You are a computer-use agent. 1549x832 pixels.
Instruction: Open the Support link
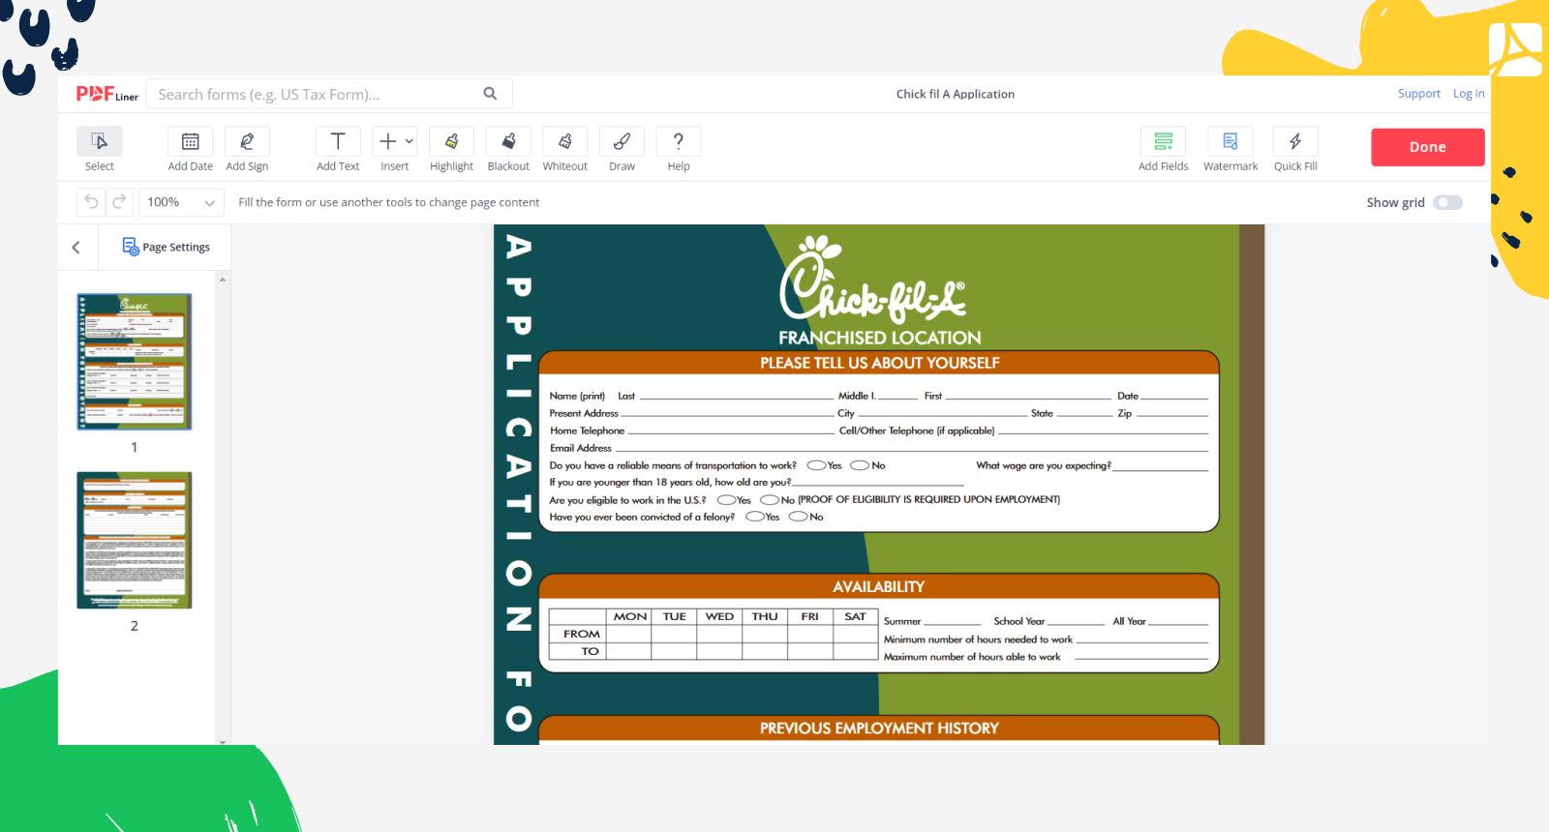click(x=1419, y=94)
